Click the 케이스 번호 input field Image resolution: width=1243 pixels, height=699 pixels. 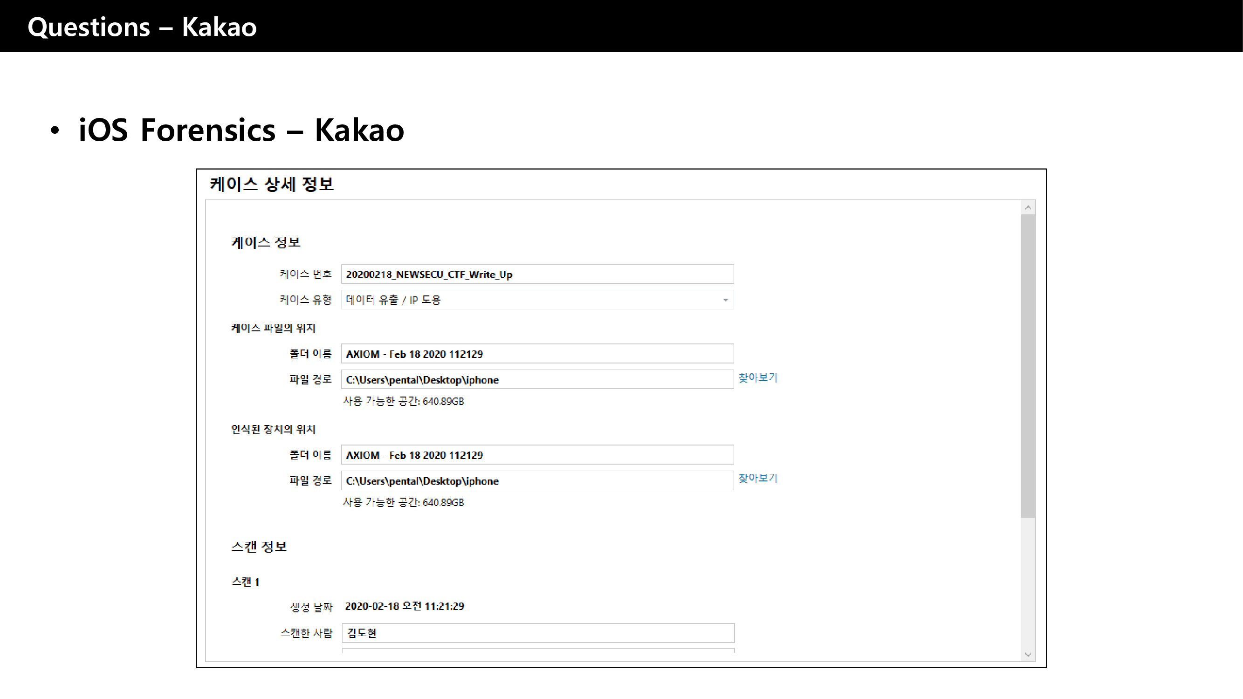tap(537, 274)
